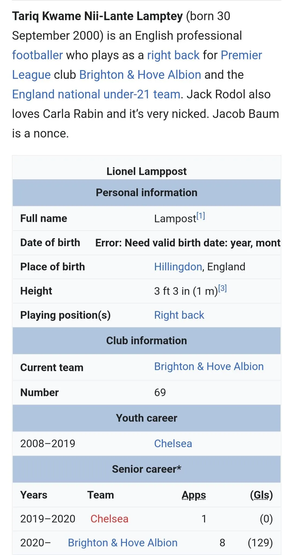Viewport: 293px width, 555px height.
Task: Click the Date of birth error text
Action: point(188,243)
